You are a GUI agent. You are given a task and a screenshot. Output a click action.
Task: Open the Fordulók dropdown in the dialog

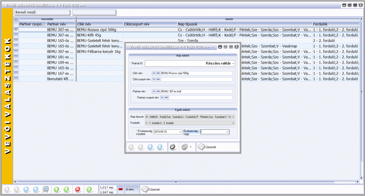pos(233,123)
